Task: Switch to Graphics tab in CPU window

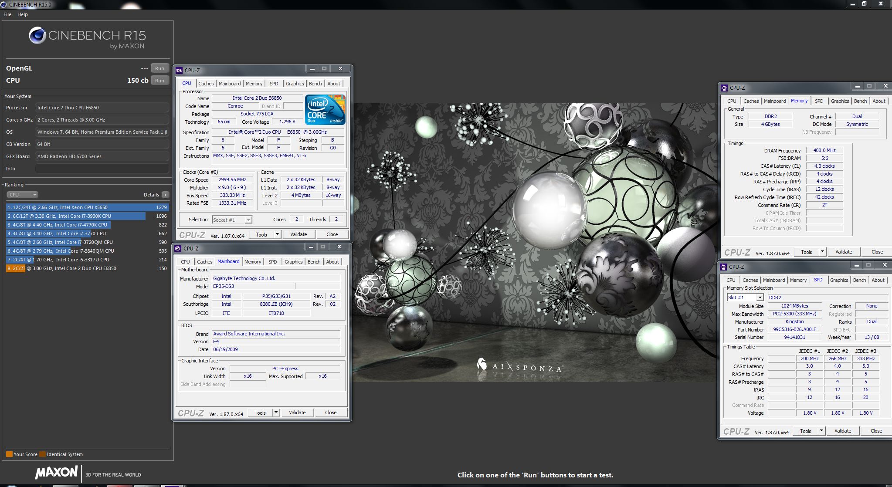Action: (295, 84)
